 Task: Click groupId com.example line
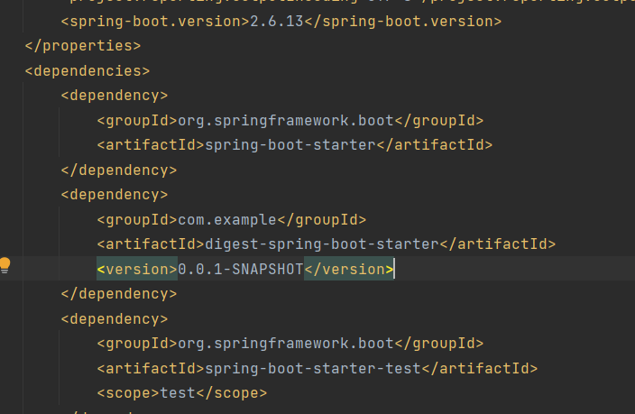(232, 219)
